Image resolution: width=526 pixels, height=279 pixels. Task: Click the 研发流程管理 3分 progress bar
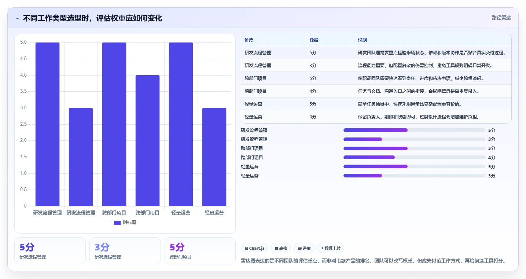(x=414, y=139)
